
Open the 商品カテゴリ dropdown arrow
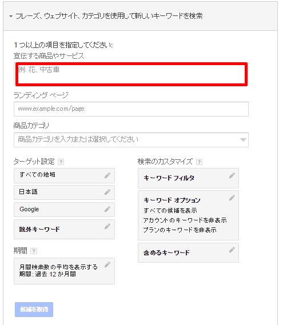[x=243, y=140]
